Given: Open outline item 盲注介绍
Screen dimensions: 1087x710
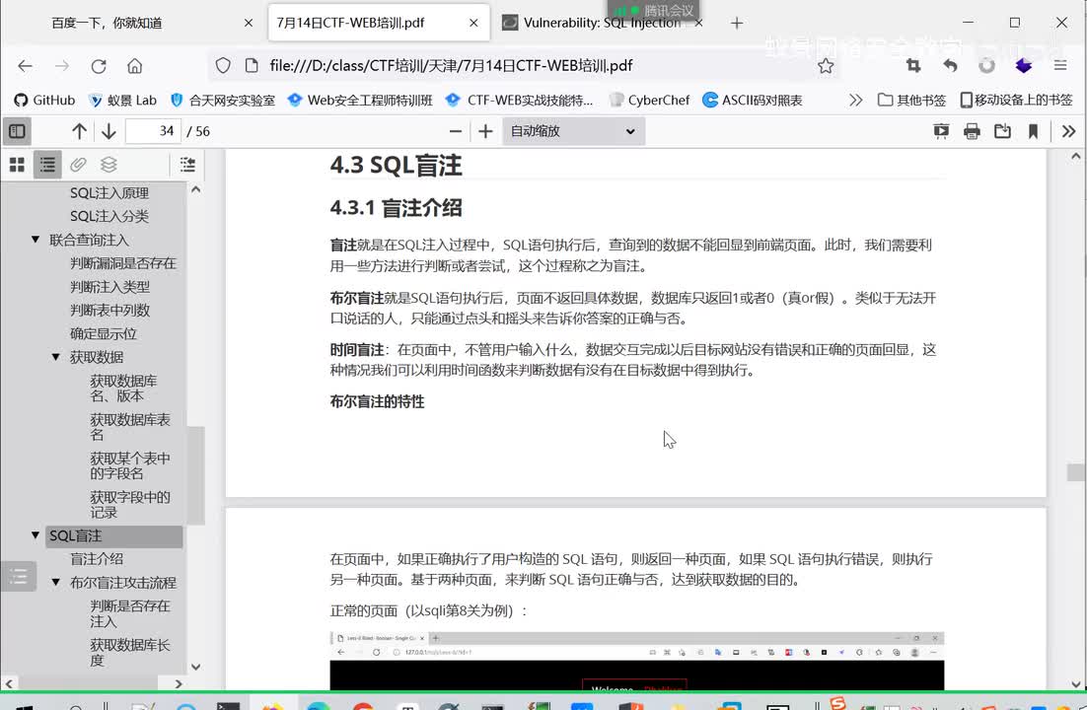Looking at the screenshot, I should [x=97, y=559].
